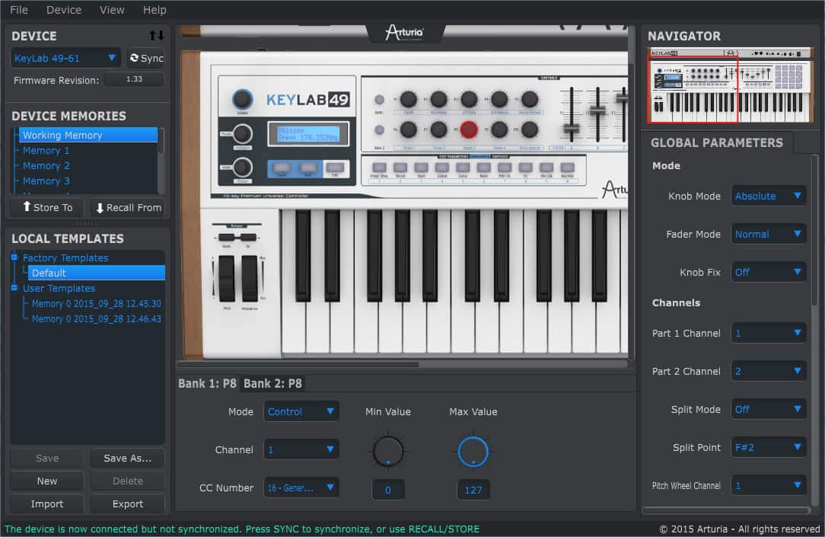Click the LCD display on the keyboard

pyautogui.click(x=307, y=134)
